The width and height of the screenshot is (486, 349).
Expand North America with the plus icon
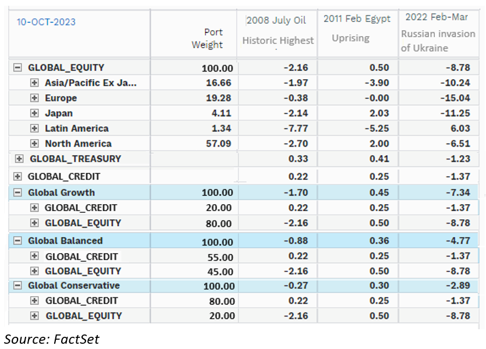tap(34, 143)
